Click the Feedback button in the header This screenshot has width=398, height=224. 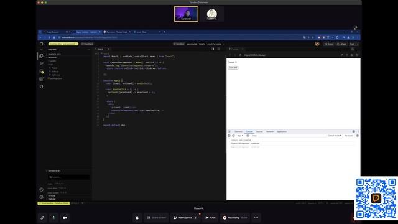point(87,44)
